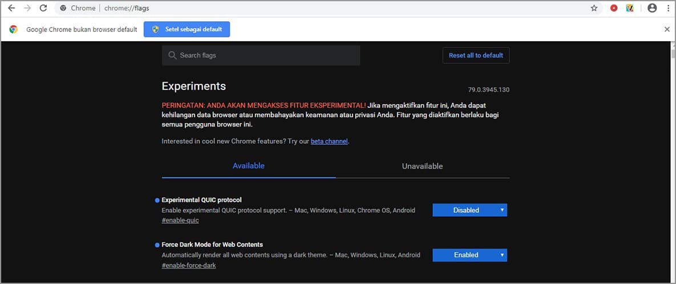The height and width of the screenshot is (284, 676).
Task: Click the multicolored extension icon
Action: [630, 9]
